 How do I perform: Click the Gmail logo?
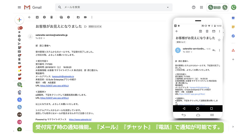pos(33,7)
